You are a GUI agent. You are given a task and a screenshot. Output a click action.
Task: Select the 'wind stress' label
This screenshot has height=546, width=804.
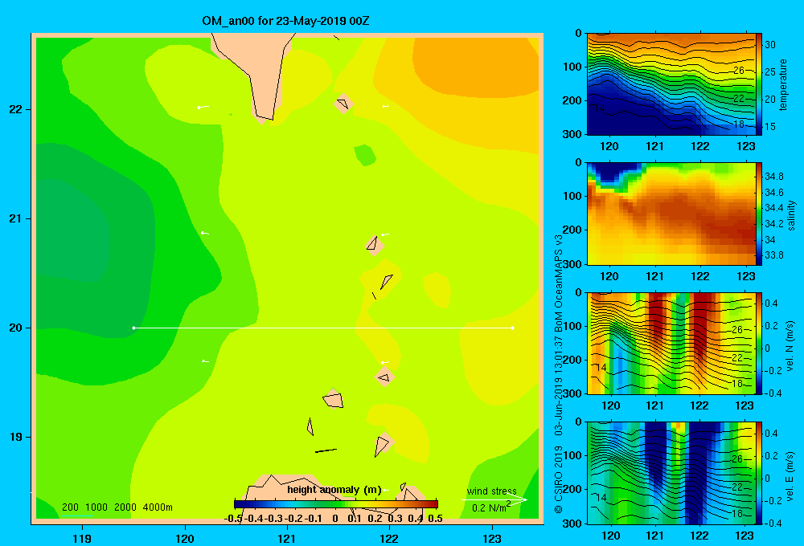coord(491,491)
